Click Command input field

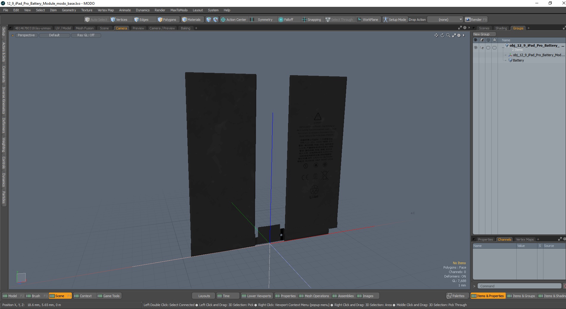pyautogui.click(x=519, y=286)
